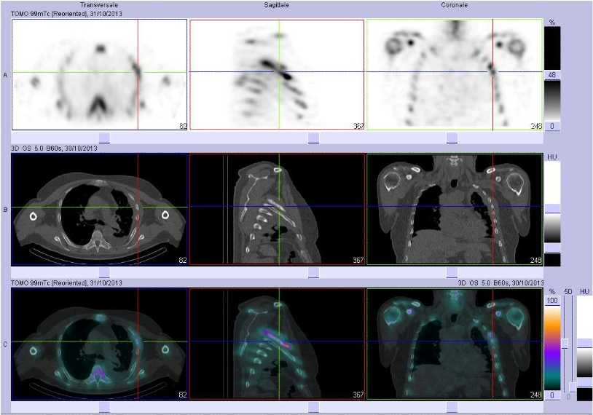Select the row B coronal CT image
Screen dimensions: 593x415
(455, 209)
